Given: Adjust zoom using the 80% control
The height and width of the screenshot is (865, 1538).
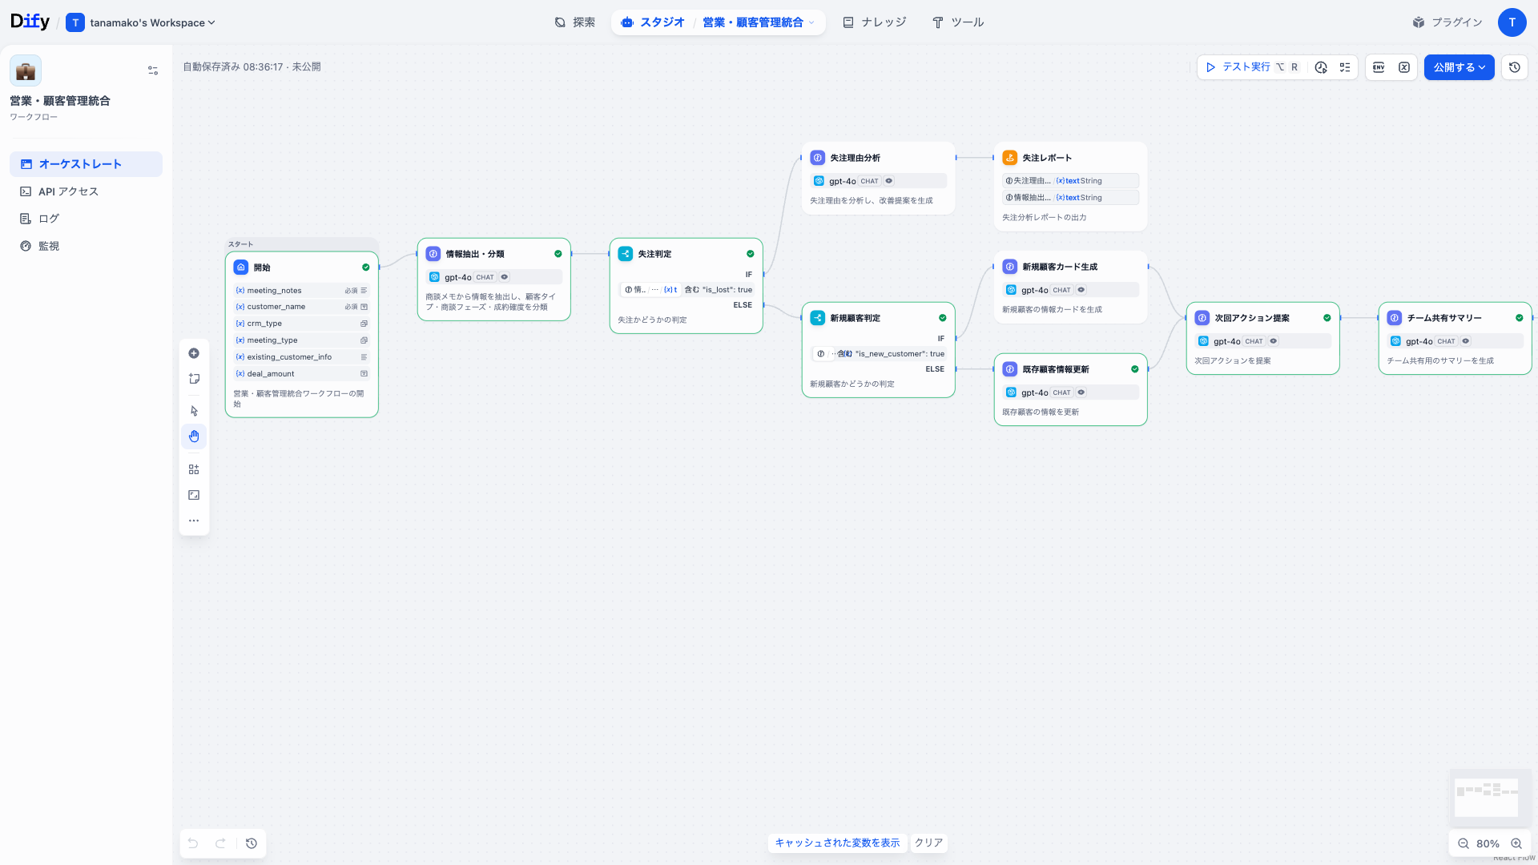Looking at the screenshot, I should (x=1488, y=843).
